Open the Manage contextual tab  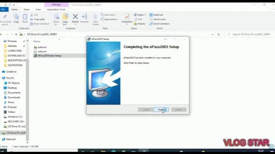[x=56, y=5]
